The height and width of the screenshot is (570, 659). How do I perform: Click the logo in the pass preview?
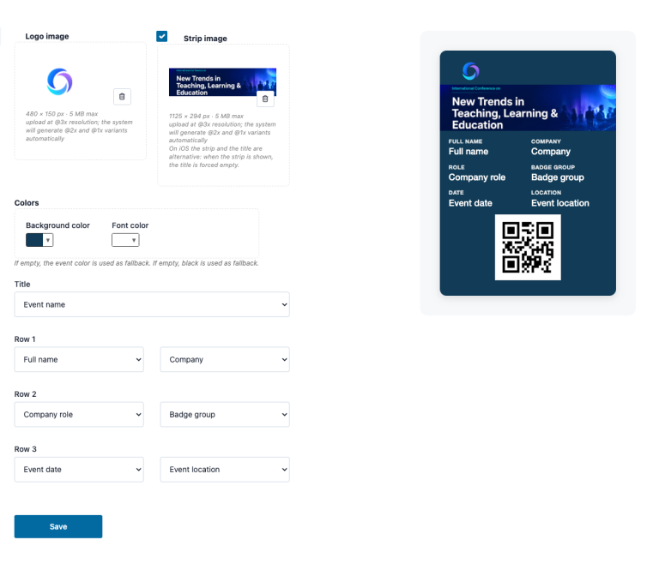tap(471, 71)
